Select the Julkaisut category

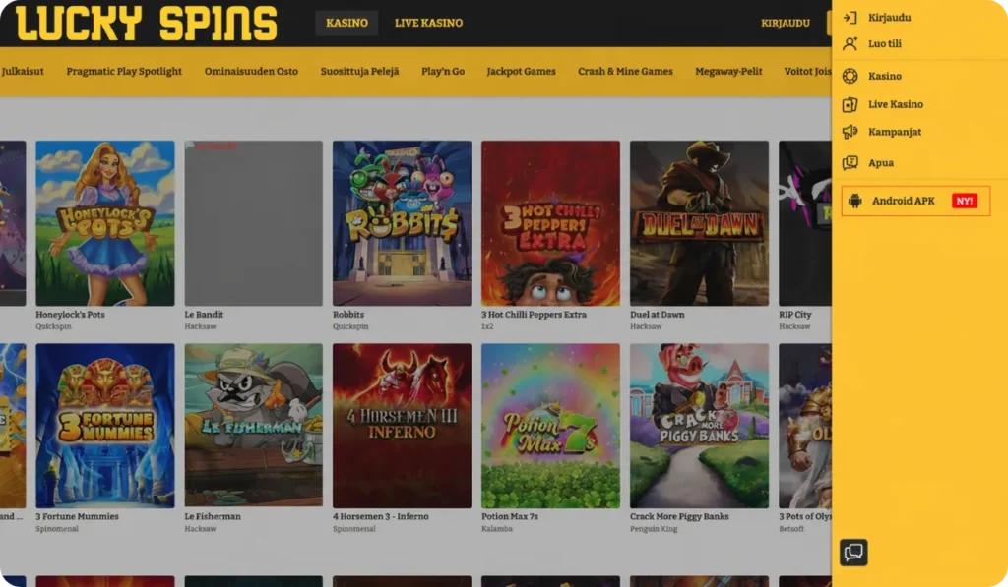click(23, 72)
